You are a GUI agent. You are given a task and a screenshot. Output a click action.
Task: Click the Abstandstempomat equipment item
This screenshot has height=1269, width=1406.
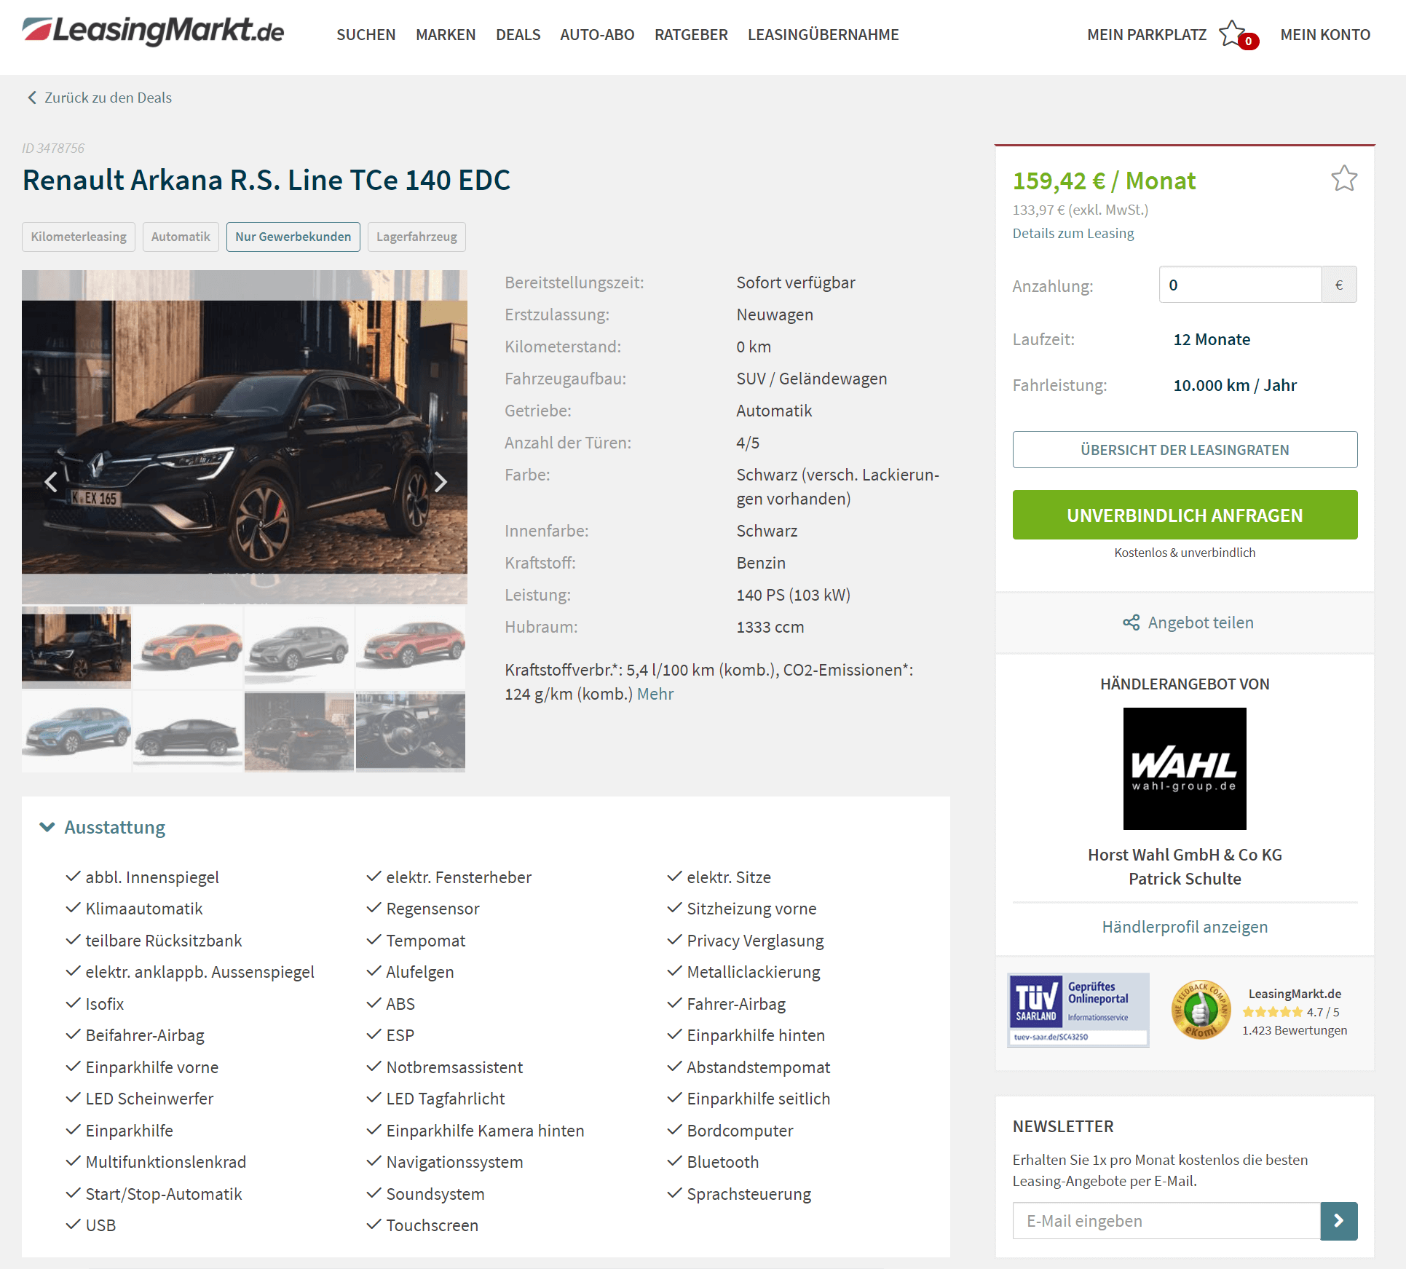[x=758, y=1067]
